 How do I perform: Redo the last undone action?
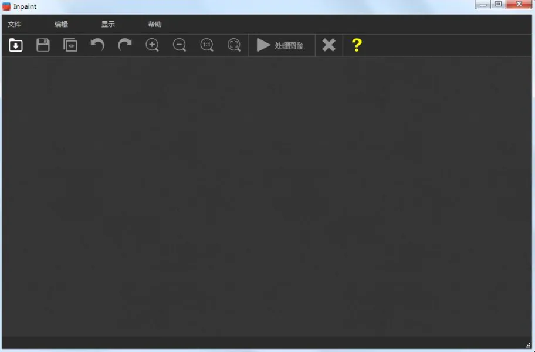tap(125, 45)
